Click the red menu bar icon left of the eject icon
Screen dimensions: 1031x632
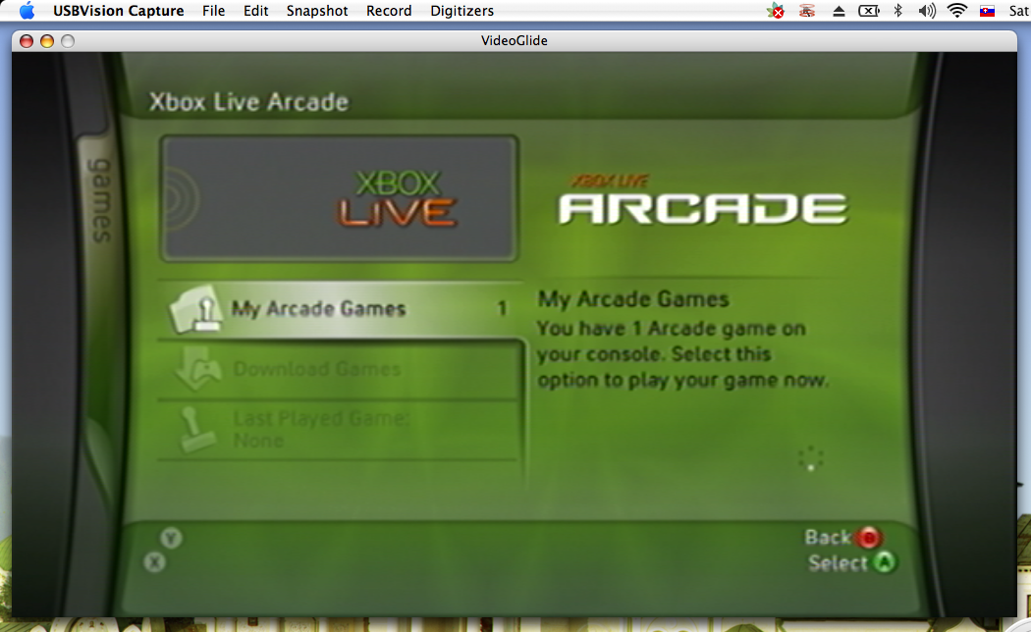[807, 11]
